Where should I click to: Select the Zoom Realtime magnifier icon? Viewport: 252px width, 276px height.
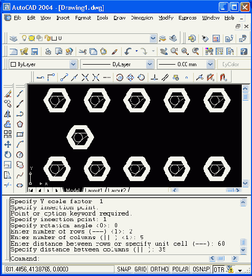pyautogui.click(x=174, y=52)
